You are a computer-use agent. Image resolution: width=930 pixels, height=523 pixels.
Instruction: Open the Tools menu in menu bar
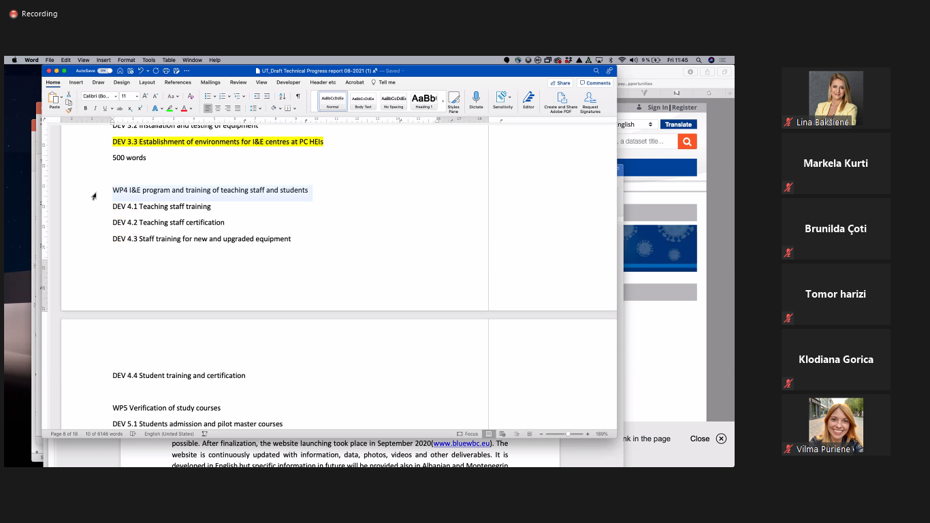[x=148, y=60]
